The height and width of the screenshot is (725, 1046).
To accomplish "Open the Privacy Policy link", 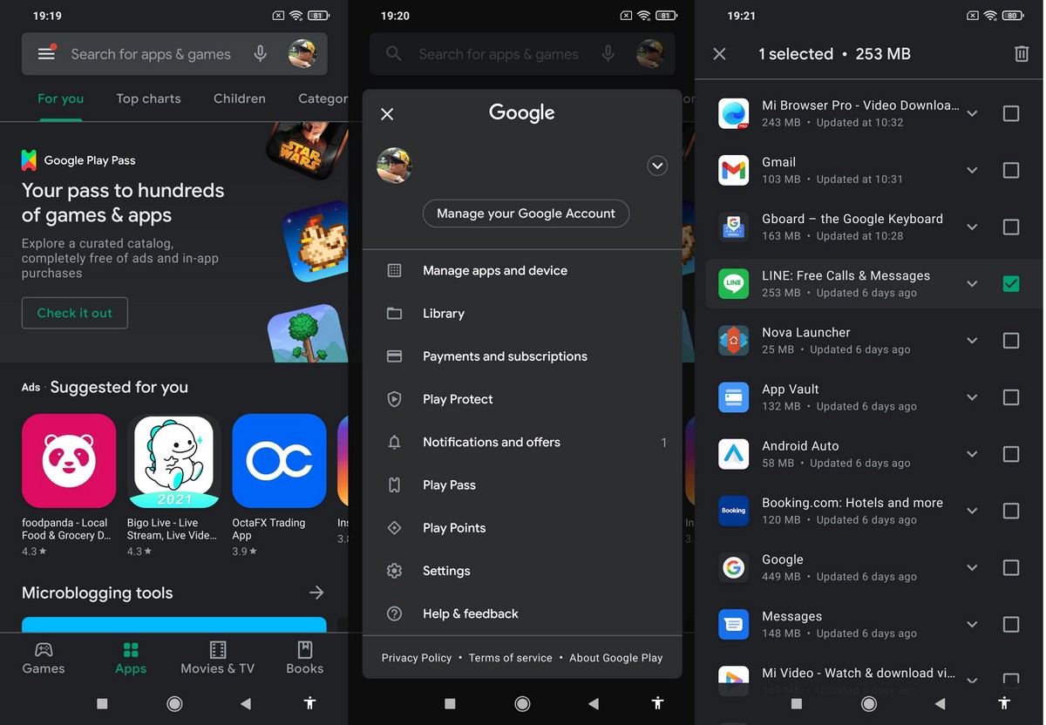I will [417, 658].
